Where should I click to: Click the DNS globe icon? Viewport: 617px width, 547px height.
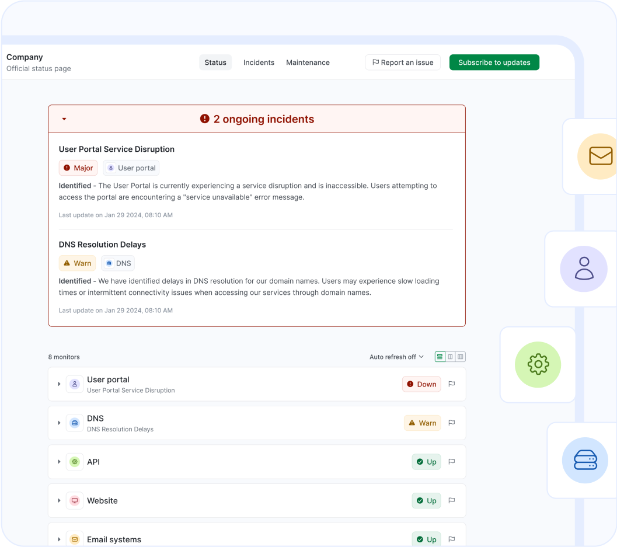(x=74, y=422)
